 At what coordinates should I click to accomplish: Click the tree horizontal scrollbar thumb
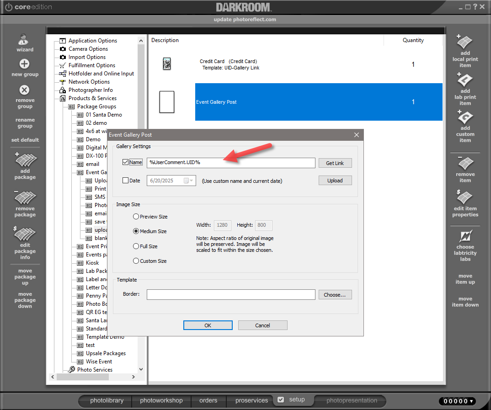(83, 377)
